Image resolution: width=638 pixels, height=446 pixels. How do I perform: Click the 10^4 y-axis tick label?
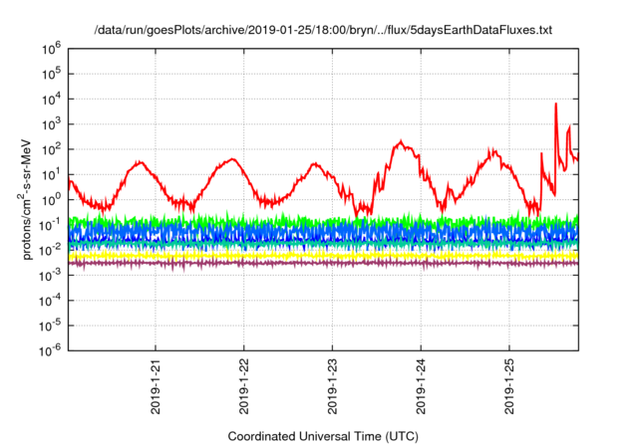pos(51,100)
